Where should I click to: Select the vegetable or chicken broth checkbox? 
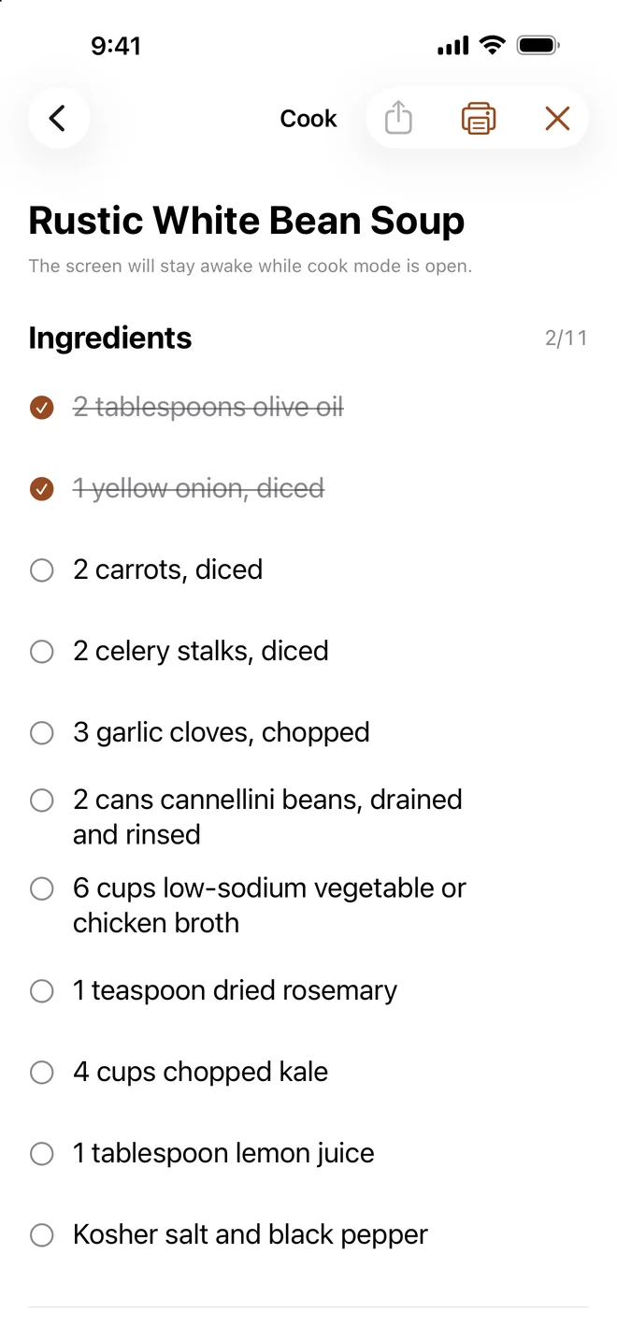tap(42, 888)
